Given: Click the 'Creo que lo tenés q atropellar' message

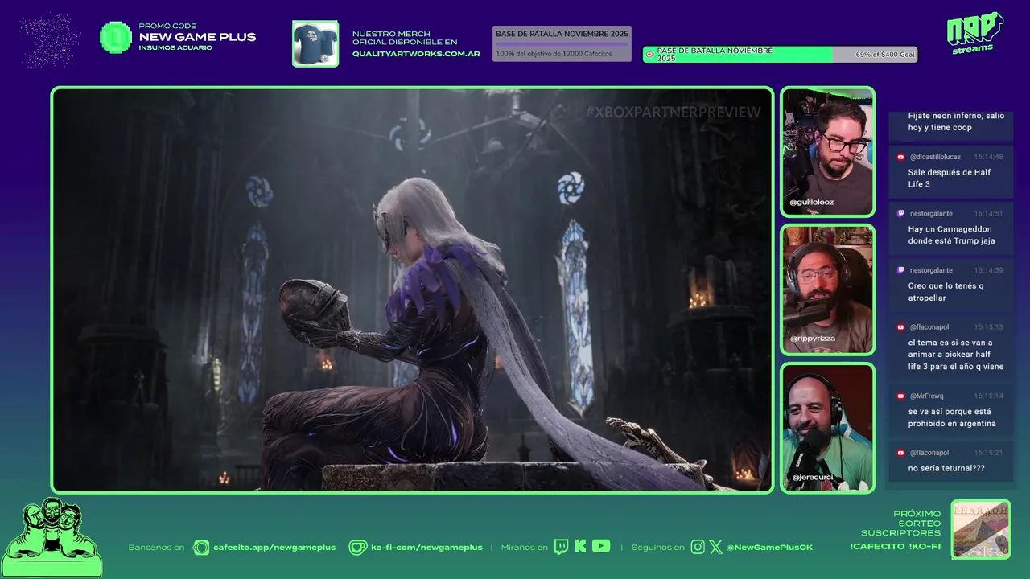Looking at the screenshot, I should coord(946,292).
